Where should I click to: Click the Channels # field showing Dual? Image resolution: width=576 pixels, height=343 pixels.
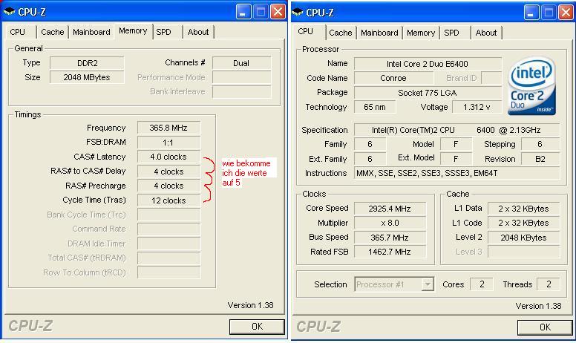pos(241,63)
